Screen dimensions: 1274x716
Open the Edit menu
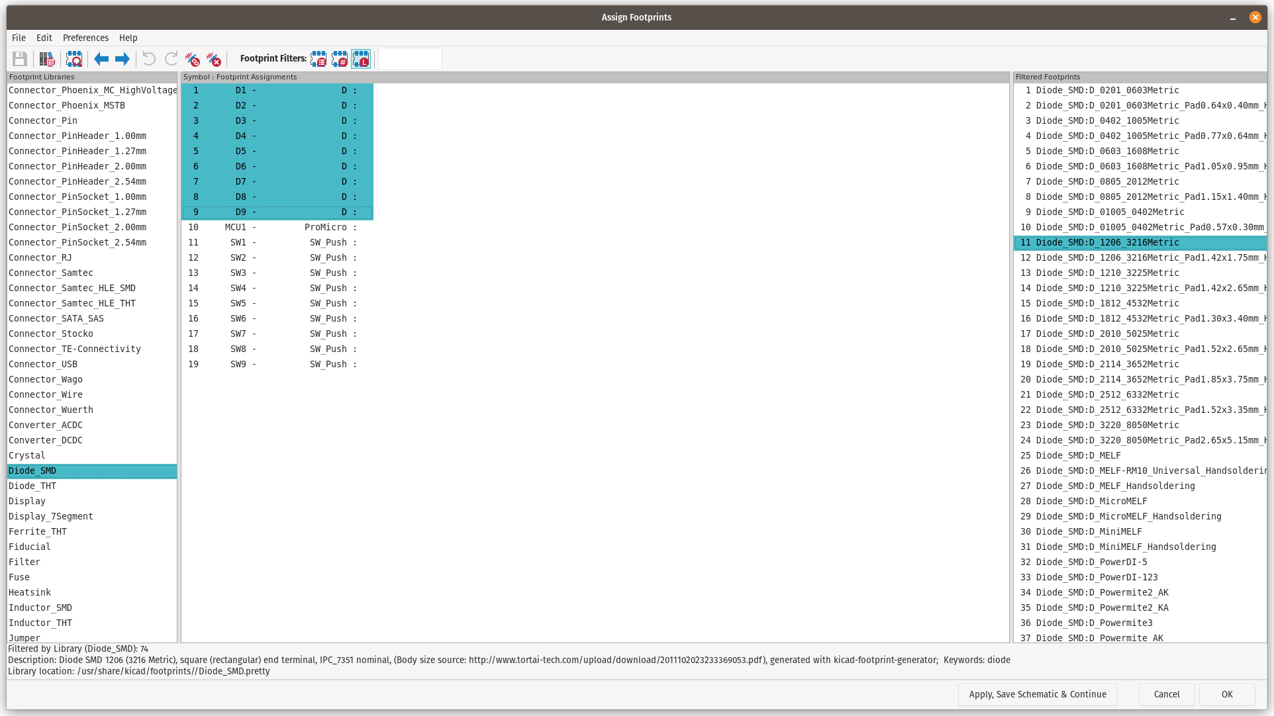pos(44,38)
